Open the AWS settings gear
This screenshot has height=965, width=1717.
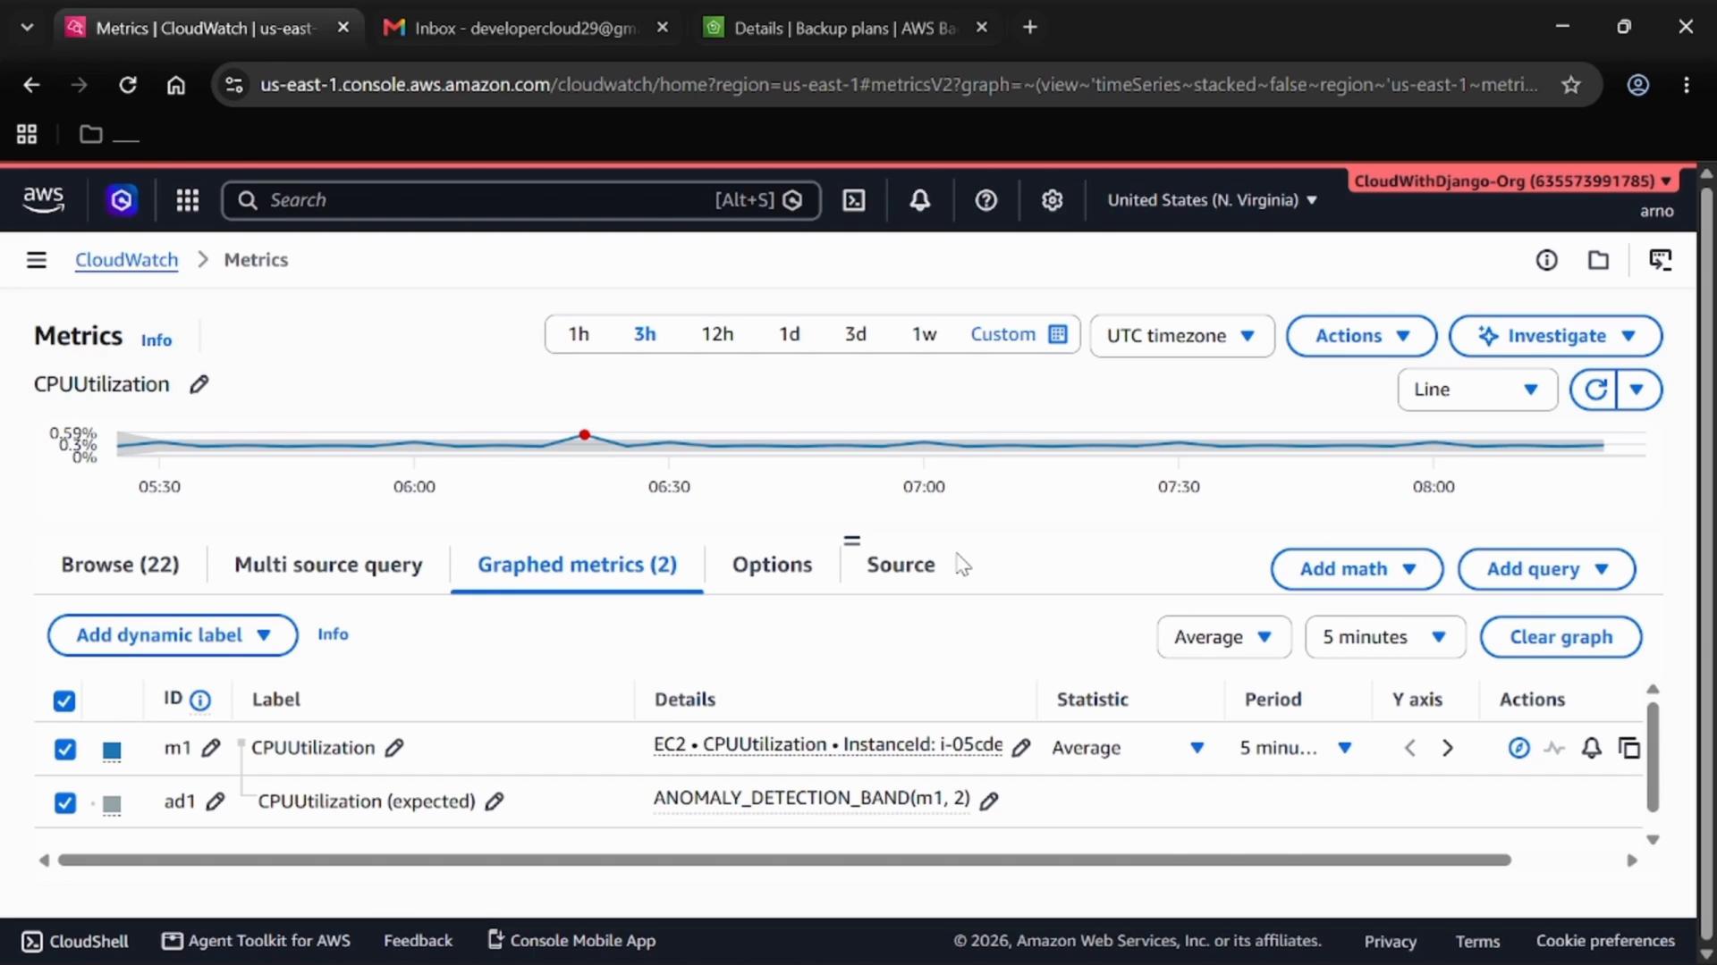(1052, 200)
